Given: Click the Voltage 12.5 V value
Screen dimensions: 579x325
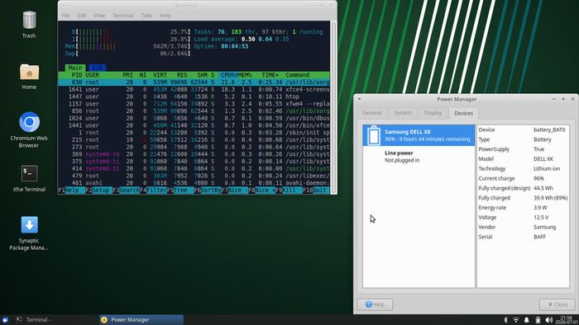Looking at the screenshot, I should 541,217.
